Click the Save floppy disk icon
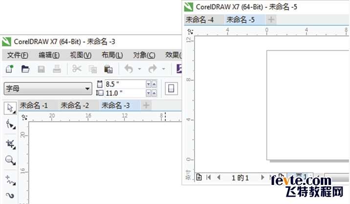 pos(41,69)
